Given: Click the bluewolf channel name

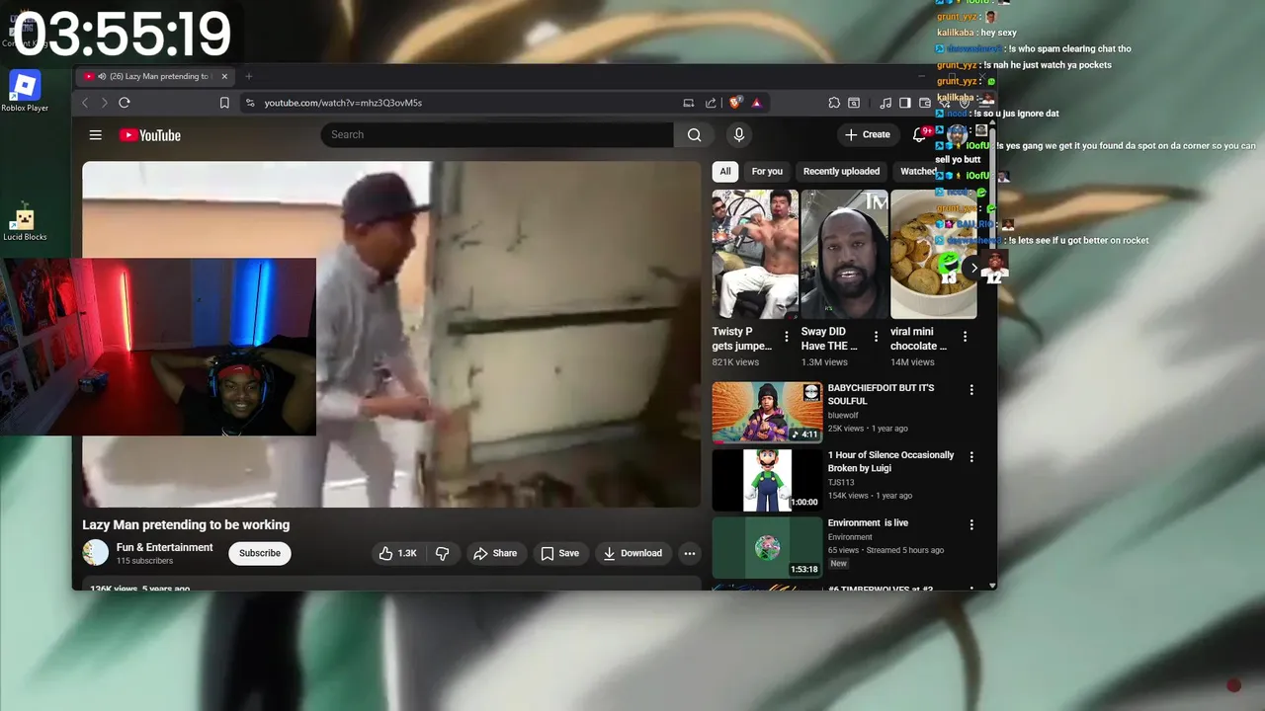Looking at the screenshot, I should tap(845, 416).
